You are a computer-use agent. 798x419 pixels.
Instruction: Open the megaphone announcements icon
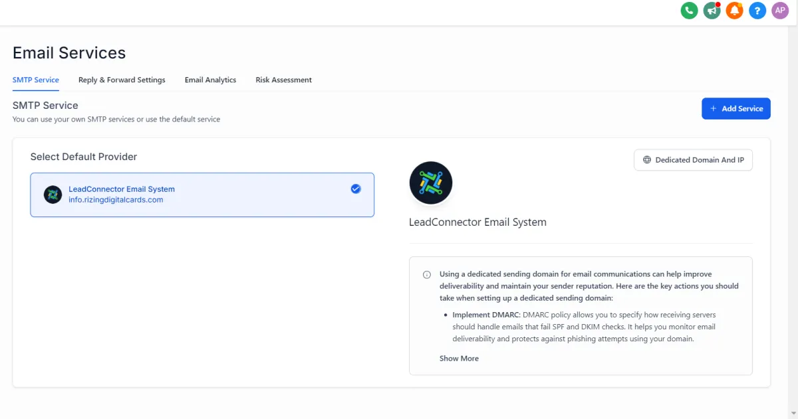pos(712,11)
